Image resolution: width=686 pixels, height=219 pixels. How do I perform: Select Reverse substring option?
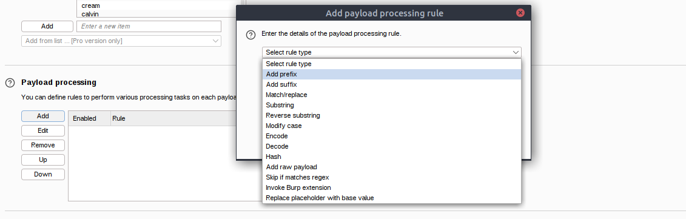pyautogui.click(x=392, y=116)
